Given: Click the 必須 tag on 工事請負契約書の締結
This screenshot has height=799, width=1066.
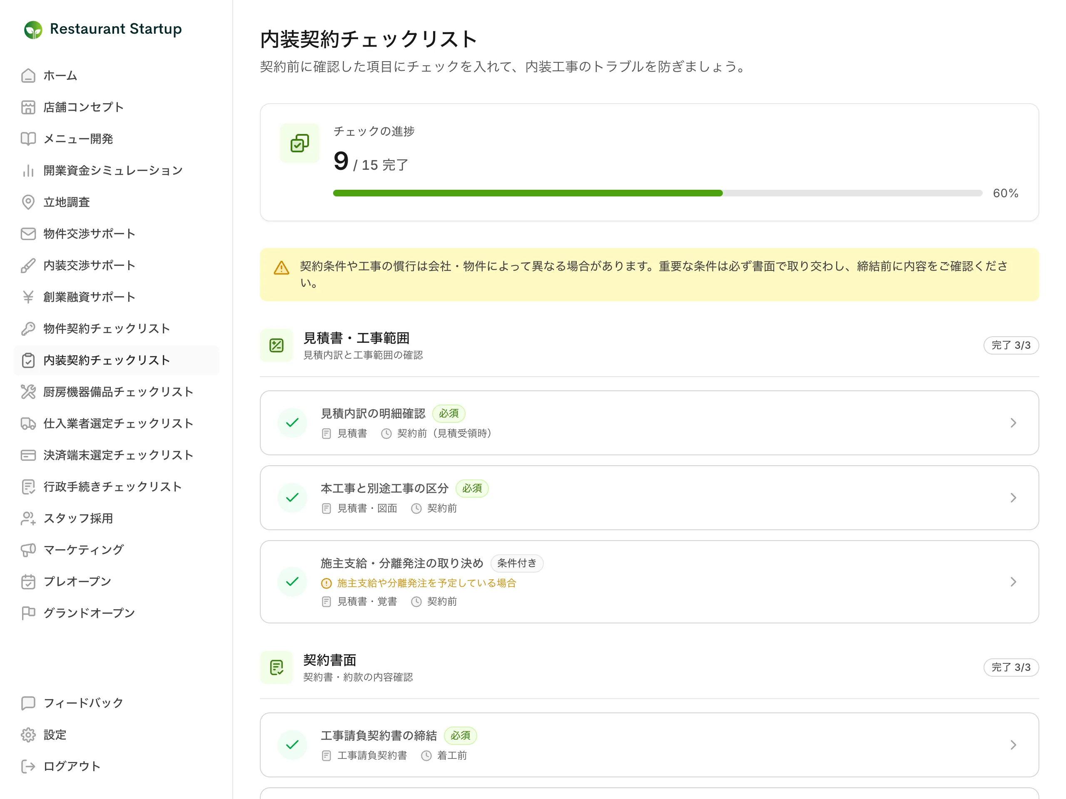Looking at the screenshot, I should tap(460, 736).
